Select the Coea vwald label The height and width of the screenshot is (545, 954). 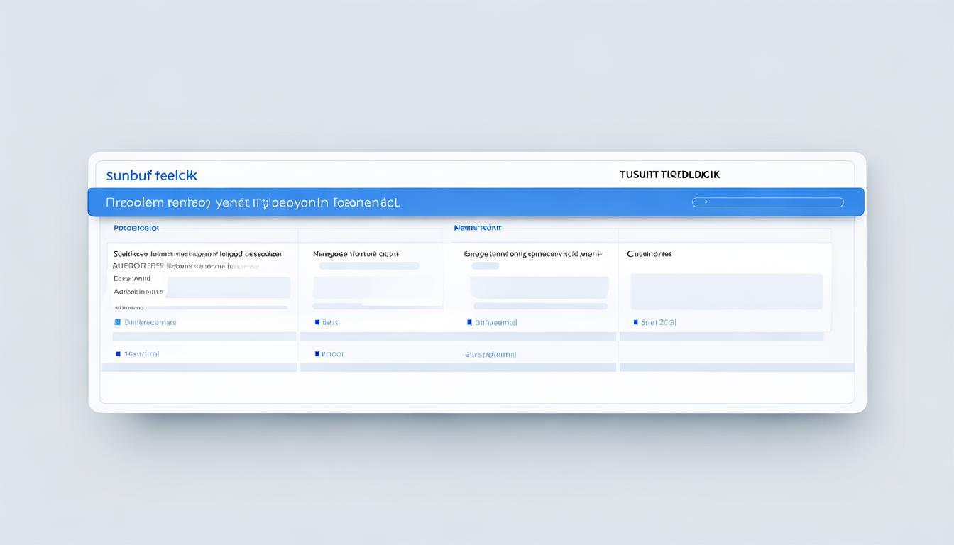pyautogui.click(x=132, y=279)
